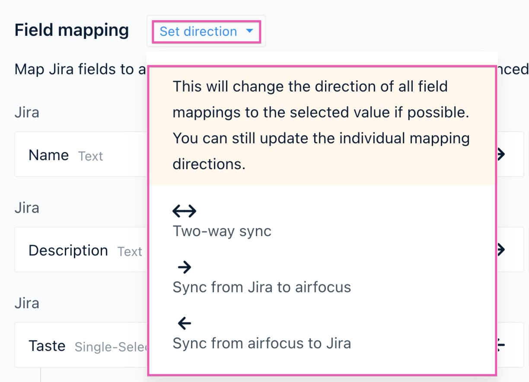Click the Jira label above Taste
529x382 pixels.
pos(27,303)
